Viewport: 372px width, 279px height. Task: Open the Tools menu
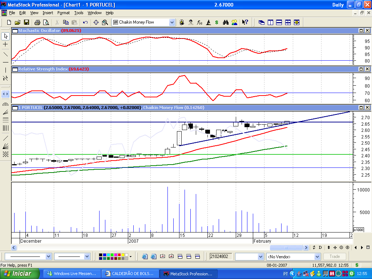pos(79,13)
